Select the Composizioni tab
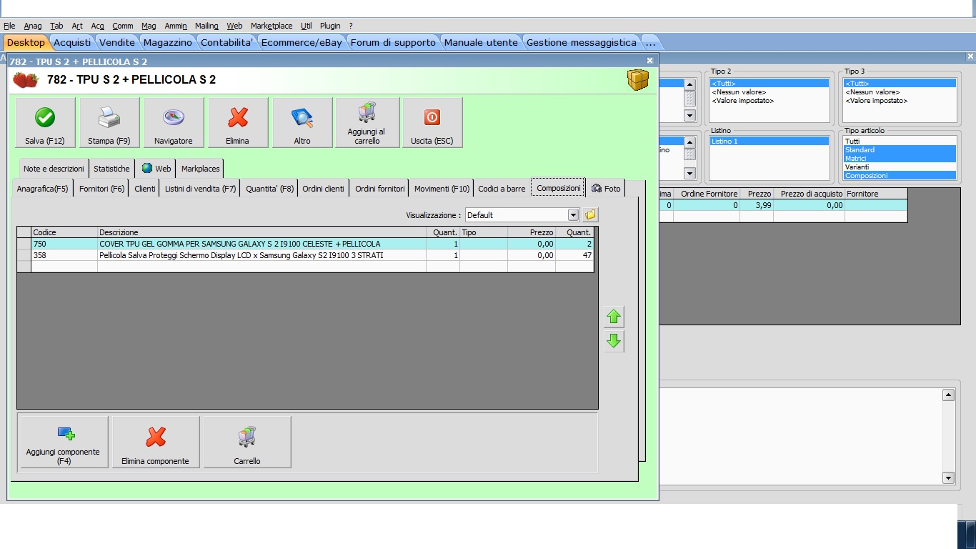976x549 pixels. pyautogui.click(x=559, y=188)
